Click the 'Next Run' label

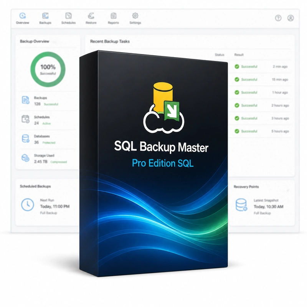[x=47, y=200]
